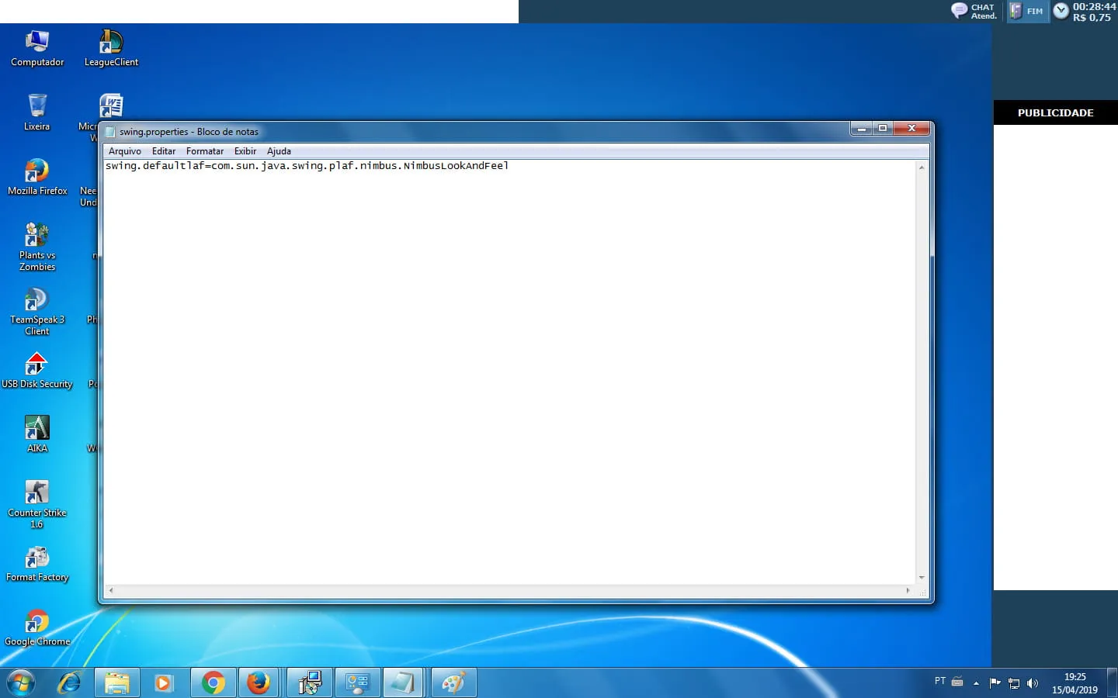1118x698 pixels.
Task: Open the CHAT Atend. button
Action: 974,11
